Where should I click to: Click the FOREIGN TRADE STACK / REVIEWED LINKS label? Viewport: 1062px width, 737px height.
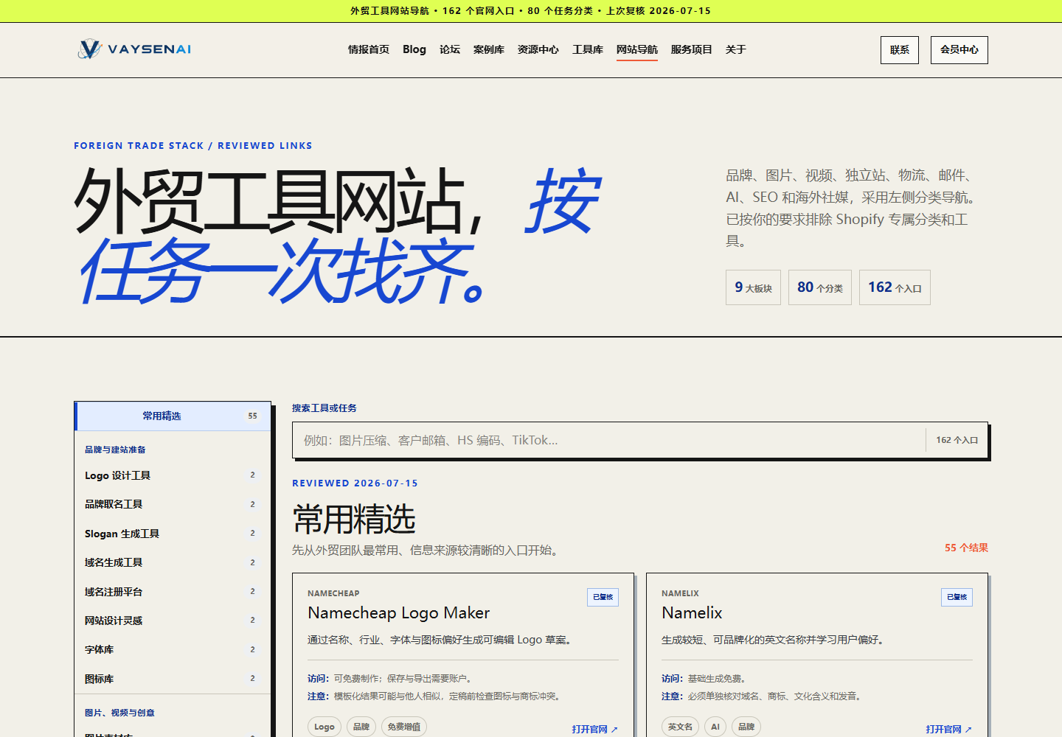click(x=193, y=146)
